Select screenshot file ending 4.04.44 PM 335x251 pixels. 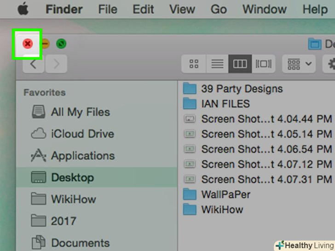[x=266, y=119]
